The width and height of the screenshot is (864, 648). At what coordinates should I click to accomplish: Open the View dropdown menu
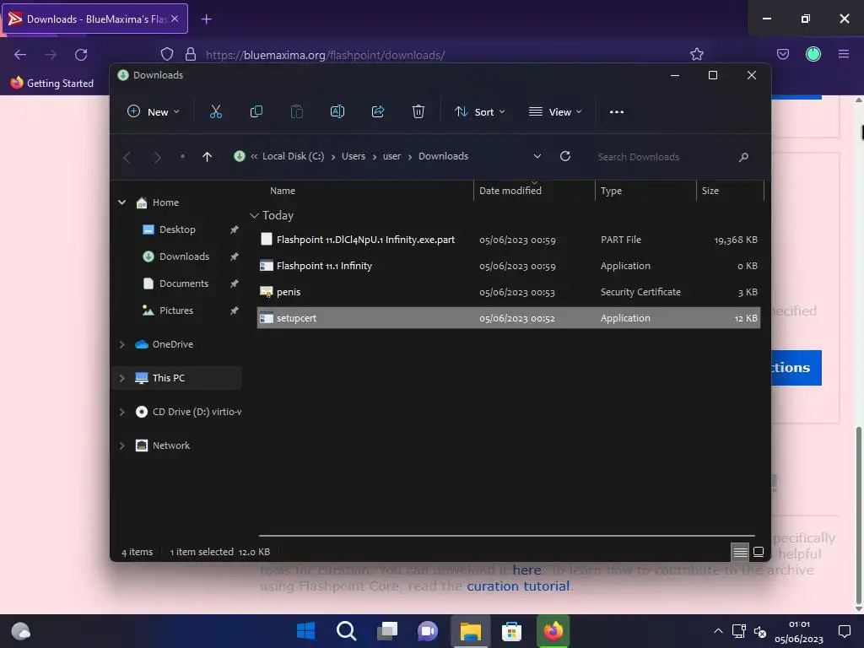pyautogui.click(x=555, y=112)
